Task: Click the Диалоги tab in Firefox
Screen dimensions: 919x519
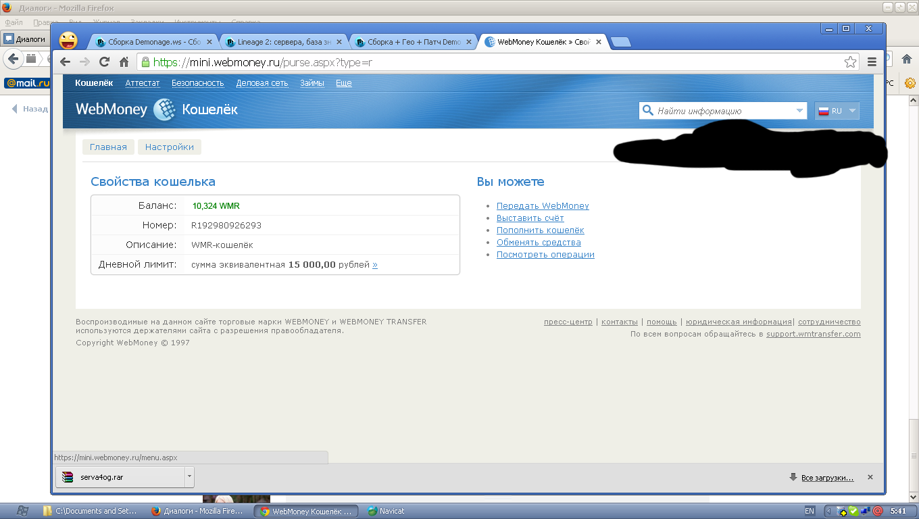Action: [26, 39]
